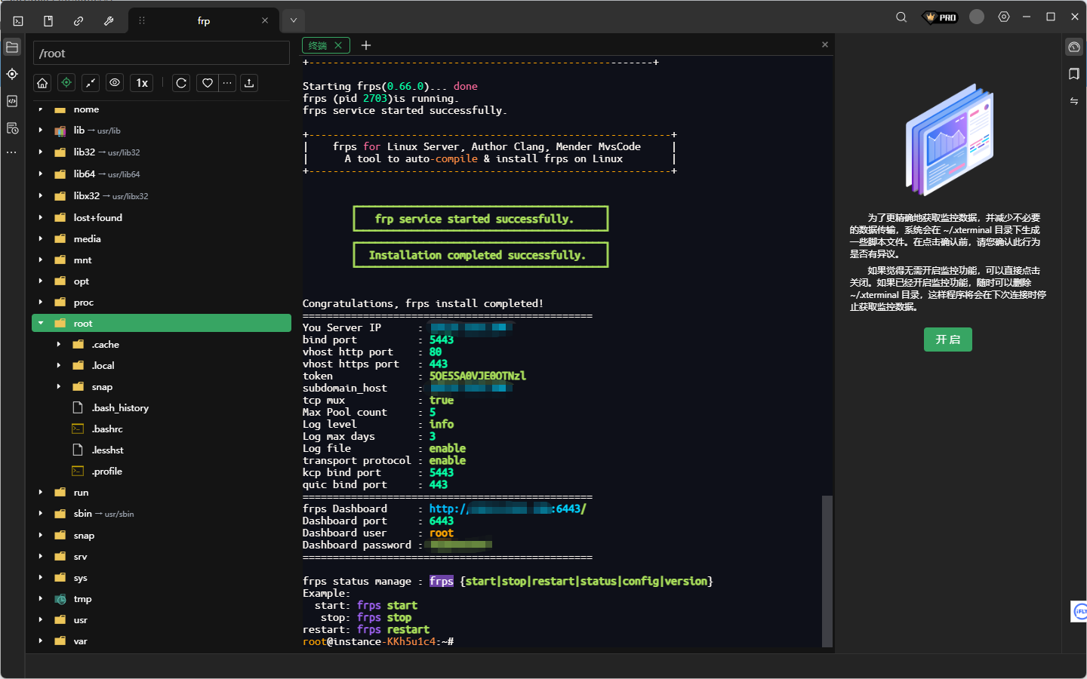Open the session list dropdown chevron
The height and width of the screenshot is (679, 1087).
(294, 21)
